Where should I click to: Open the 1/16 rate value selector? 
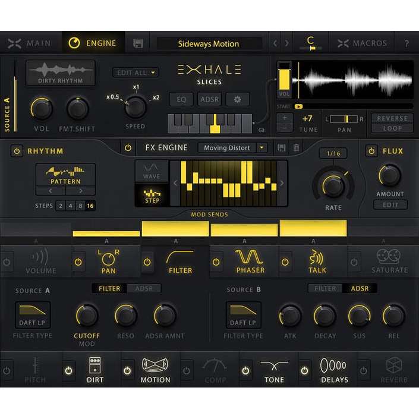[333, 153]
